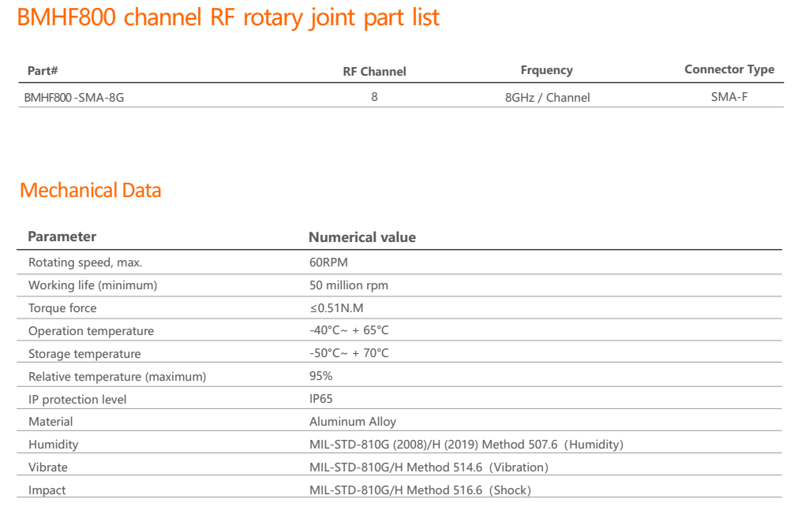Screen dimensions: 798x525
Task: Click the Aluminum Alloy material value
Action: coord(353,422)
